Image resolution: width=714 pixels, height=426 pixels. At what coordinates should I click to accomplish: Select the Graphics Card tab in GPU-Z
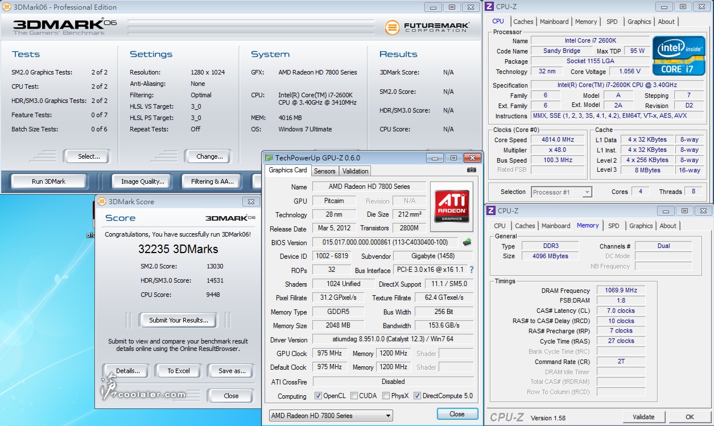(x=288, y=170)
